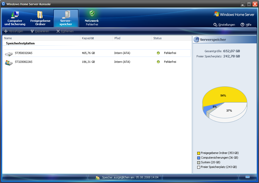Click the Einstellungen gear icon
Viewport: 259px width, 183px height.
tap(215, 25)
